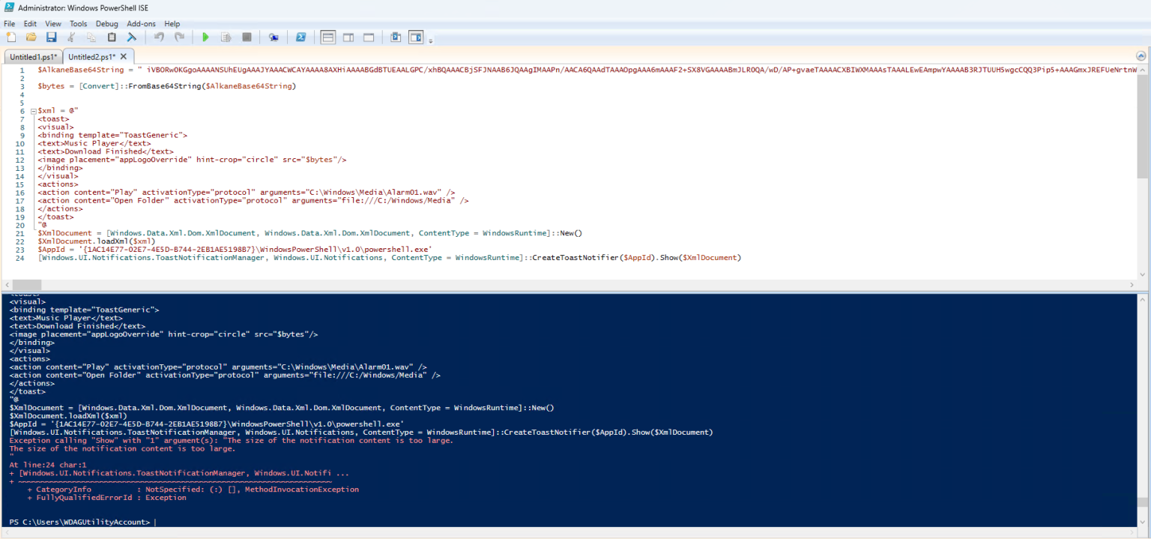Open the Debug menu
This screenshot has width=1151, height=539.
click(x=106, y=23)
